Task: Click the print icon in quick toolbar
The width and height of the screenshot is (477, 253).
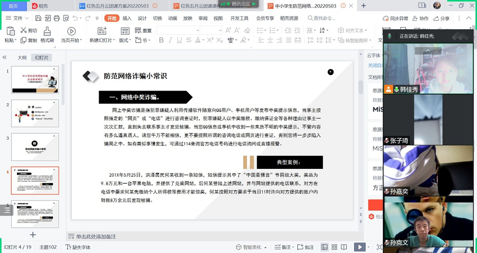Action: (55, 18)
